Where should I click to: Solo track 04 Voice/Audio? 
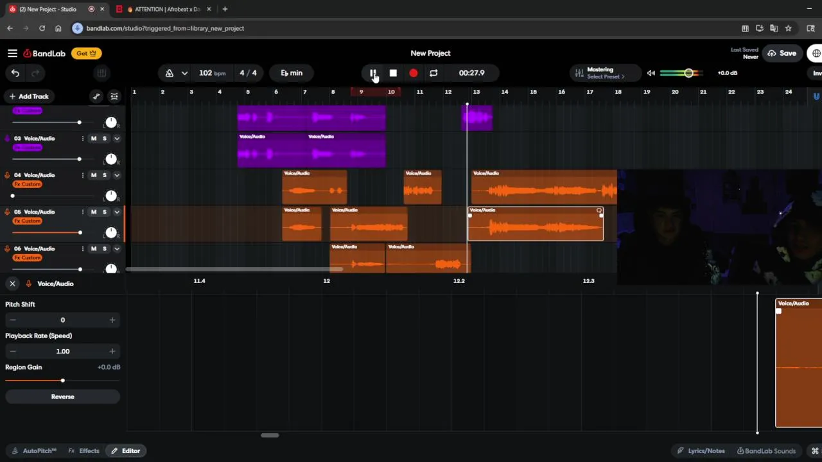point(105,175)
